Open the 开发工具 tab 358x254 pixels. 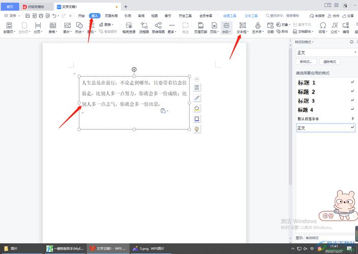[185, 16]
